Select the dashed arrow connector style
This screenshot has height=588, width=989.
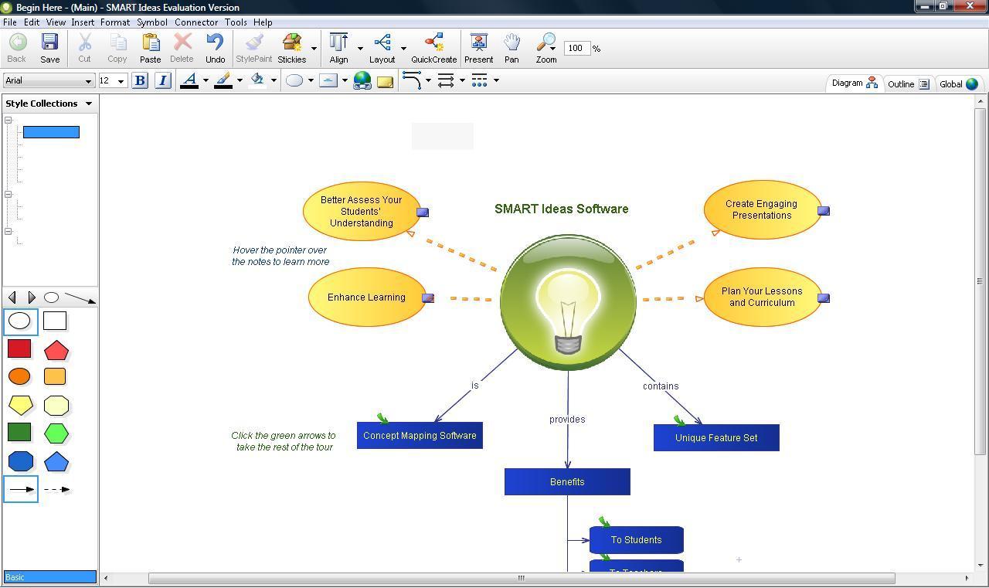pos(56,489)
